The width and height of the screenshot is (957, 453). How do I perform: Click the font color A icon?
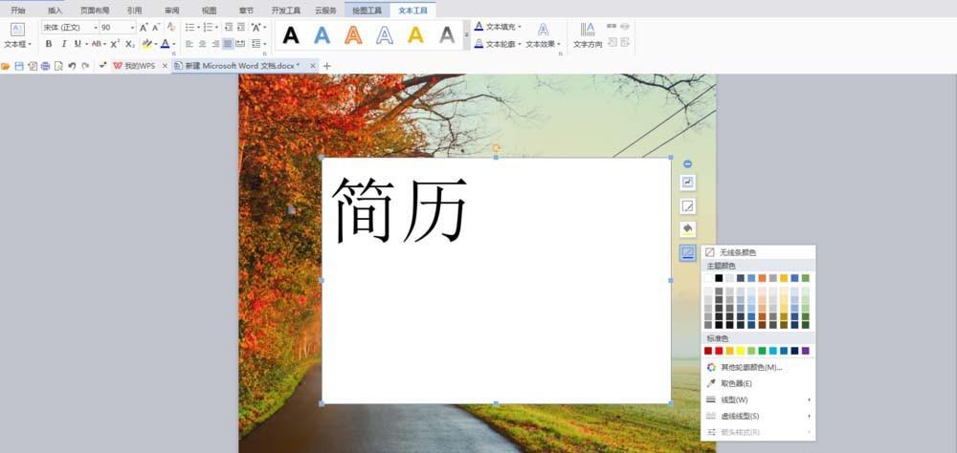coord(165,44)
